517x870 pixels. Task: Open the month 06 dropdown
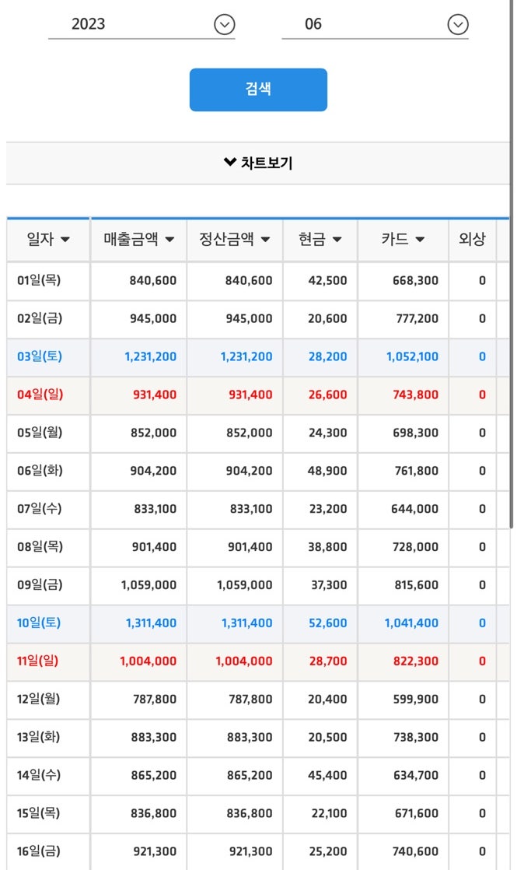(x=374, y=25)
